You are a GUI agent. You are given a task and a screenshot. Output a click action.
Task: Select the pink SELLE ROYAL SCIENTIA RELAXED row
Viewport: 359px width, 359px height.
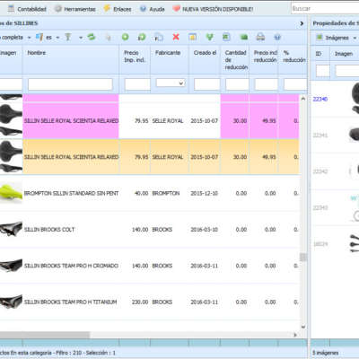[150, 121]
